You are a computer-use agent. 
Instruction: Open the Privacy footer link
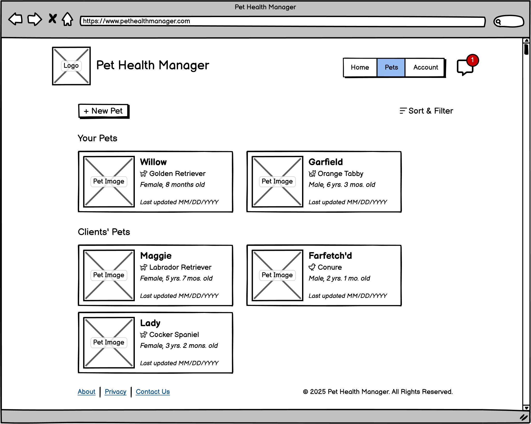[x=115, y=392]
